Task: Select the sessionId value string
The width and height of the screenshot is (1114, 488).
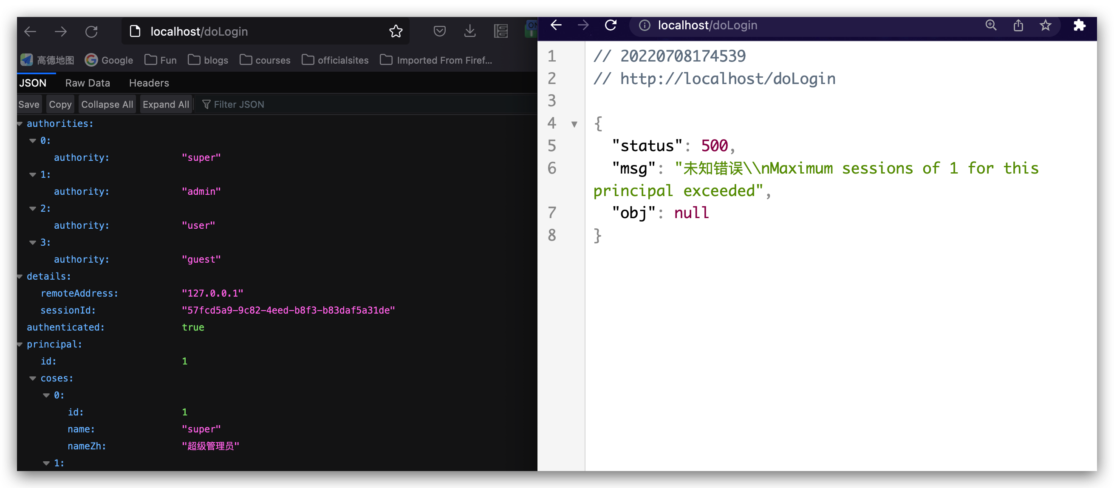Action: point(288,310)
